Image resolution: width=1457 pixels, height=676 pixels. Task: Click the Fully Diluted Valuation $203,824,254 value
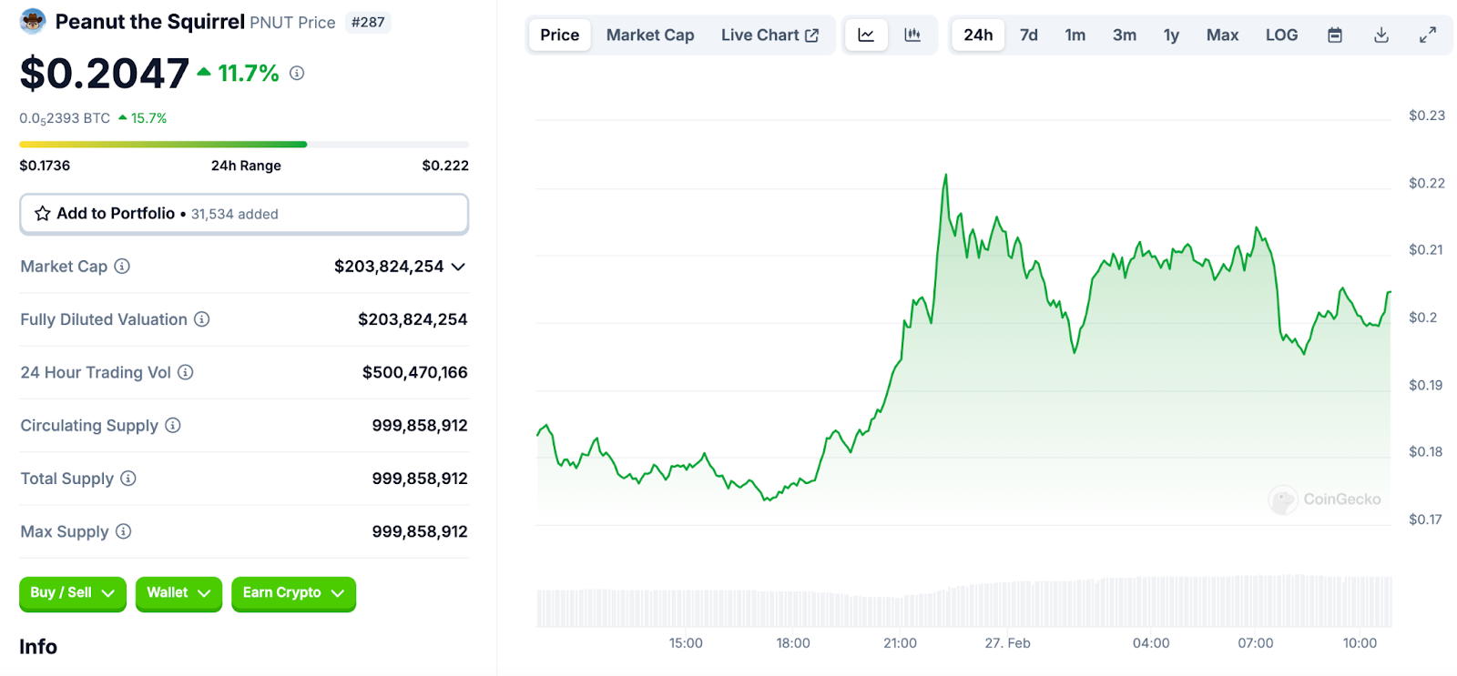tap(413, 319)
